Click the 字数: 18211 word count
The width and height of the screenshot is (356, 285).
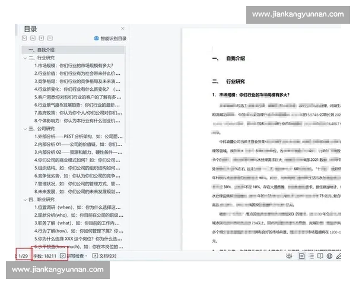[x=44, y=256]
